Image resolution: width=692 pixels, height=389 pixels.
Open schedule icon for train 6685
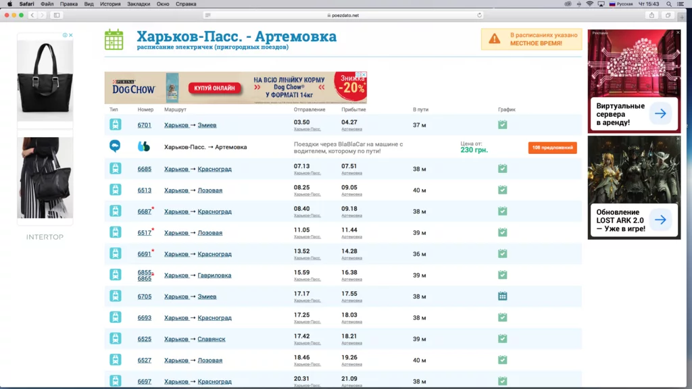tap(502, 168)
